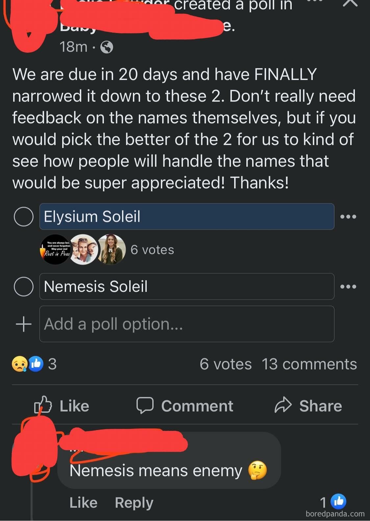This screenshot has height=521, width=370.
Task: Click the comment's thumbs-up reaction count
Action: coord(333,502)
